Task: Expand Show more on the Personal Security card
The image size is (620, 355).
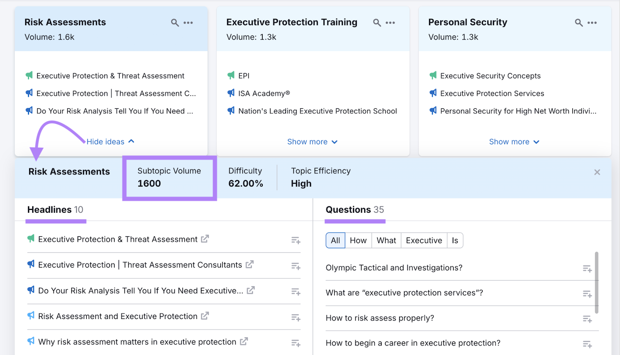Action: (514, 142)
